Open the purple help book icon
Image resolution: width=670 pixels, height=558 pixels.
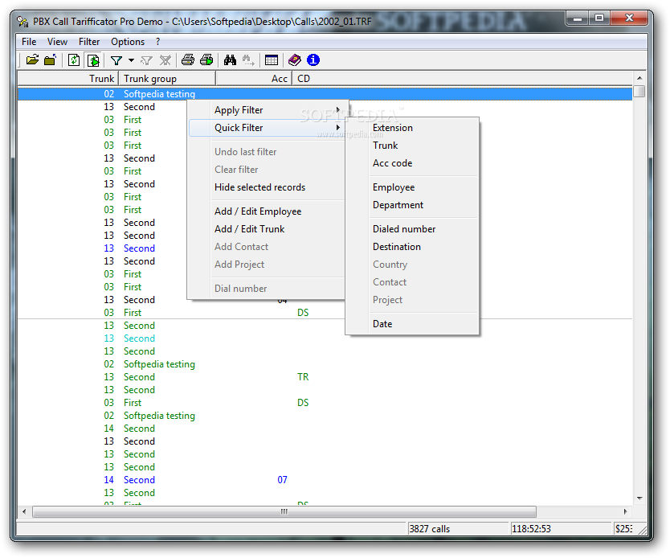[294, 59]
